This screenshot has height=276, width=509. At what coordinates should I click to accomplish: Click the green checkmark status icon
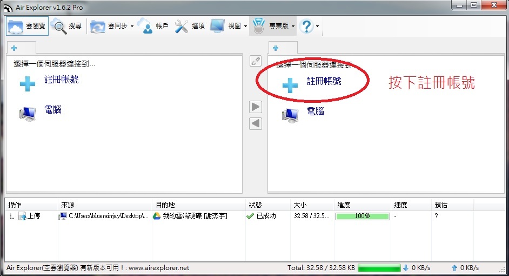click(250, 216)
